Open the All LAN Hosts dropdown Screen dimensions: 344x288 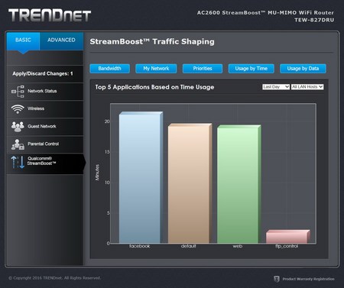(x=307, y=87)
